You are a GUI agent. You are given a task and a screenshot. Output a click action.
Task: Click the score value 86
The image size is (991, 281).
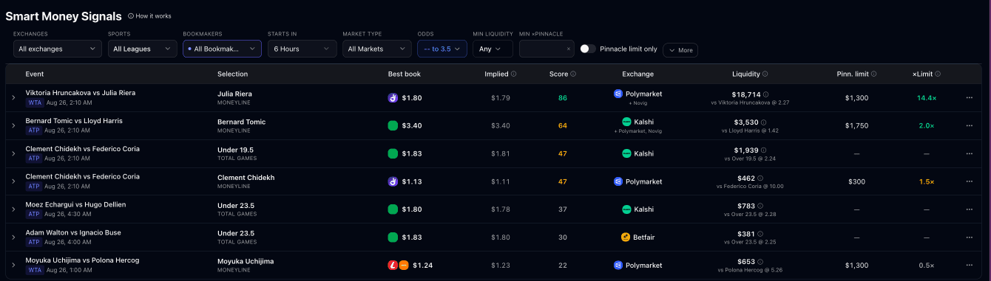point(562,97)
